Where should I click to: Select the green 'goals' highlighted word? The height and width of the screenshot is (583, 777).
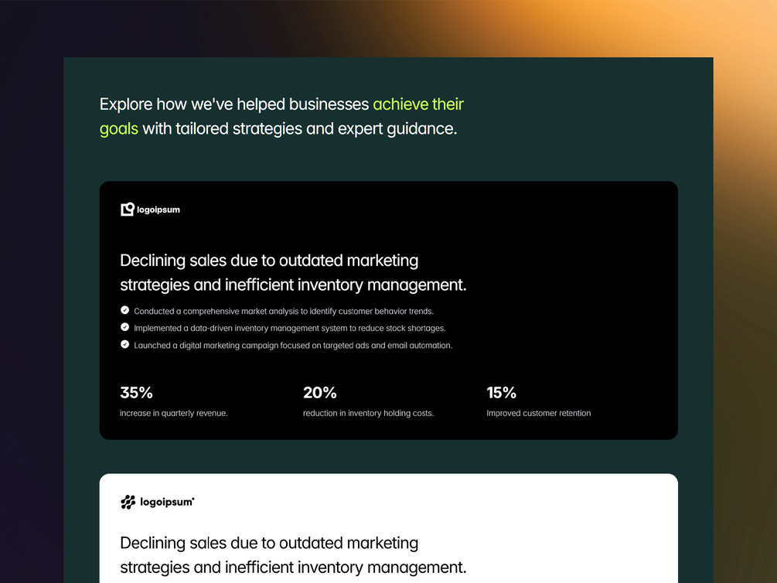pos(119,129)
